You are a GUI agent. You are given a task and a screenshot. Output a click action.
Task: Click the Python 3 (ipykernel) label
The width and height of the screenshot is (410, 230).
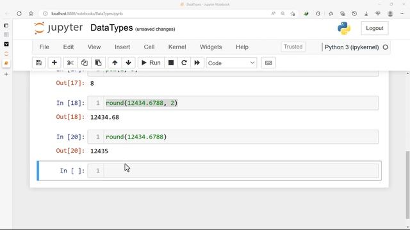pyautogui.click(x=352, y=47)
